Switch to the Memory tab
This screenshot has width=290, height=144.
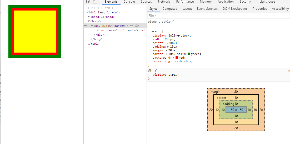pos(206,2)
